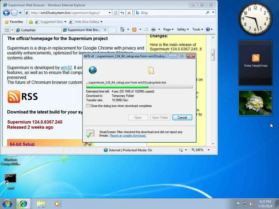Click the analog clock gadget

255,19
